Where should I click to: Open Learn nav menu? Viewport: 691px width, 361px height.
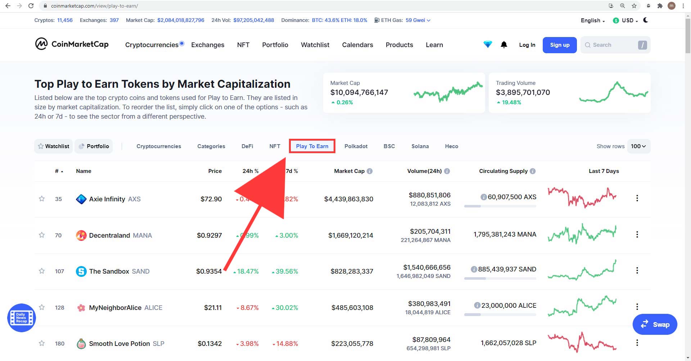[x=434, y=45]
